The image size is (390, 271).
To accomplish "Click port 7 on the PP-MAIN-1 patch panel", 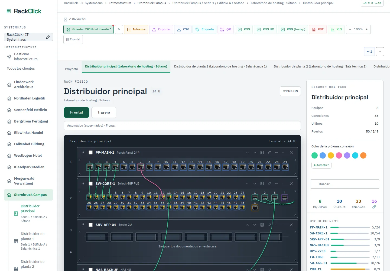I will click(141, 167).
